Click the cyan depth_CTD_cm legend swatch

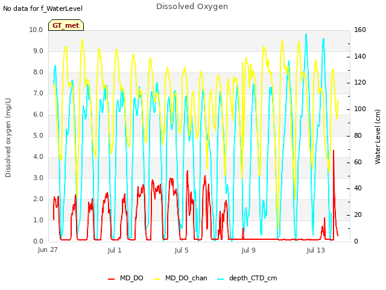click(x=221, y=279)
